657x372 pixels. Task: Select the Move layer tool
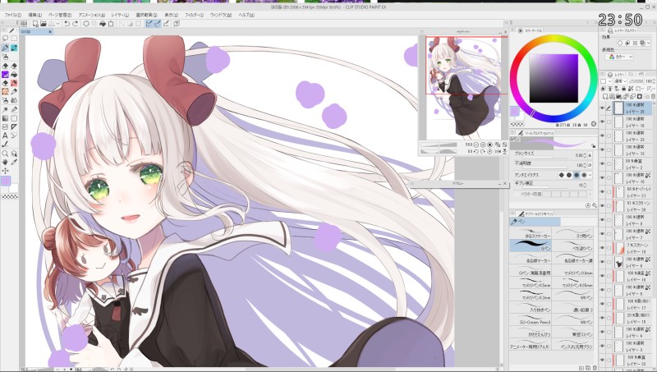(x=6, y=171)
